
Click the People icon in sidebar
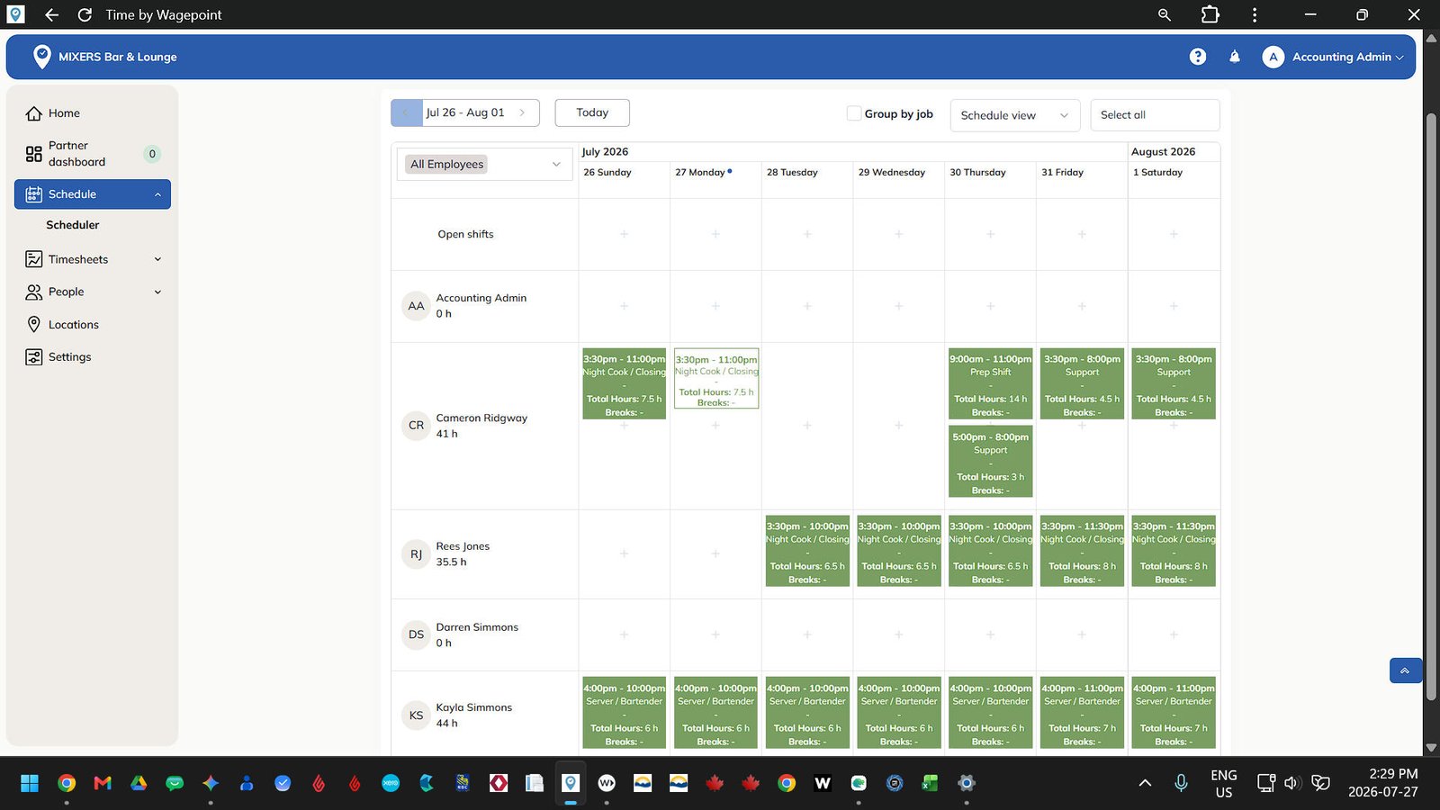point(34,292)
